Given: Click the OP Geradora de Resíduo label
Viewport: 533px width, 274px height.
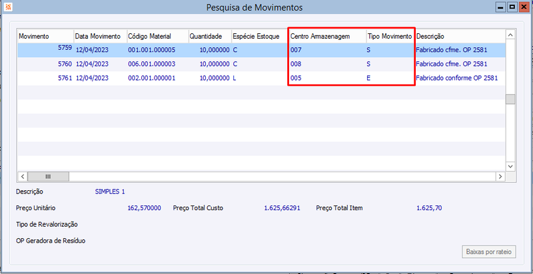Looking at the screenshot, I should click(51, 241).
